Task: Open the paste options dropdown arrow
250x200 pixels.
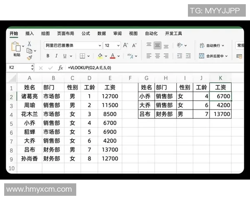Action: click(23, 46)
